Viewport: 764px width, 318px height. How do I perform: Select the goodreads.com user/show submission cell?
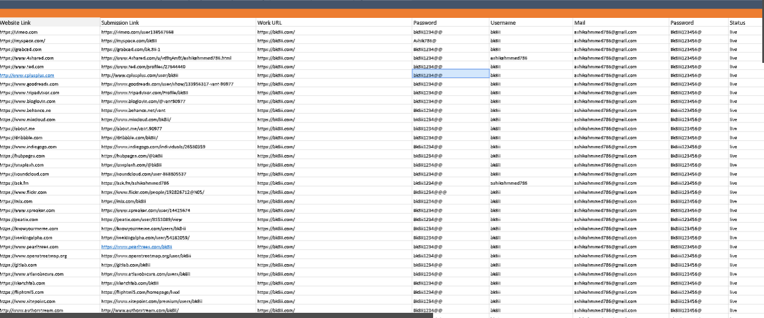click(x=167, y=84)
